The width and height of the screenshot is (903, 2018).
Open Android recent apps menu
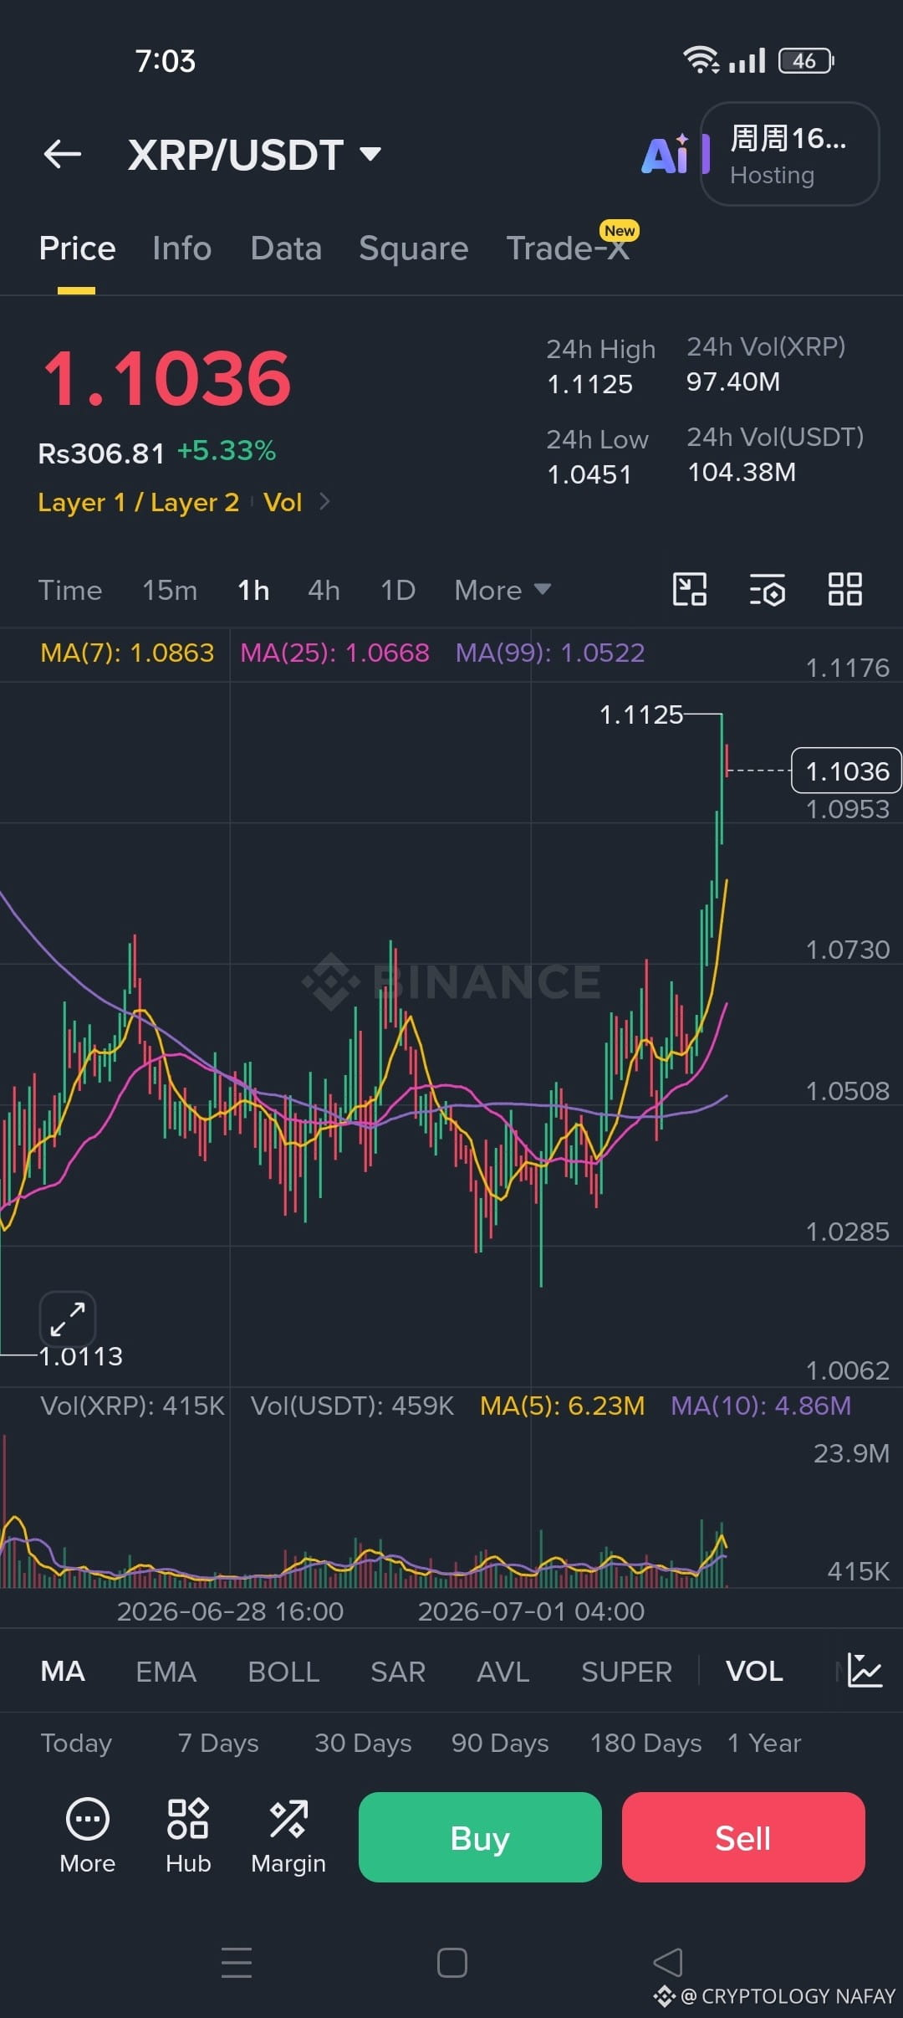pyautogui.click(x=237, y=1962)
